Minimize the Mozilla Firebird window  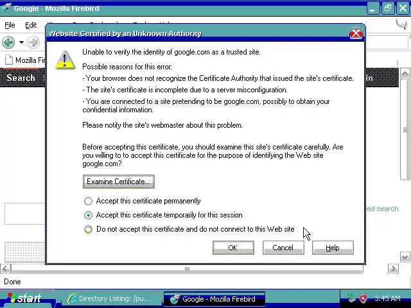coord(372,8)
